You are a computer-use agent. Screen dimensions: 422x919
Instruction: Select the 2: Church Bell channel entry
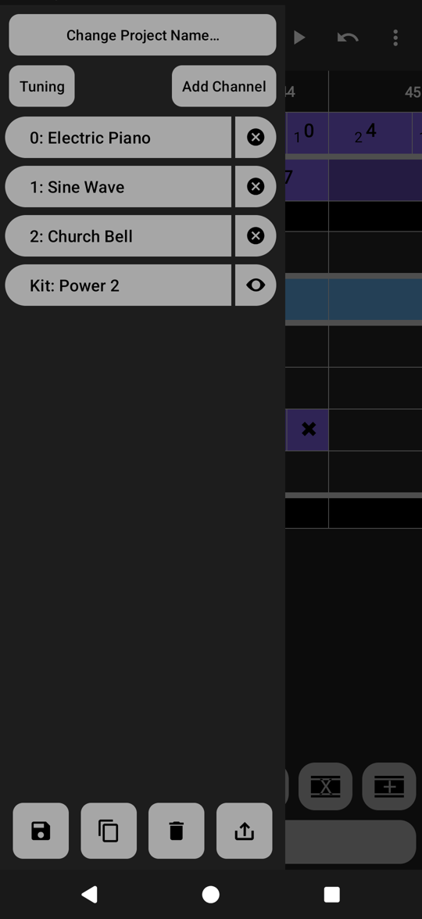point(118,236)
